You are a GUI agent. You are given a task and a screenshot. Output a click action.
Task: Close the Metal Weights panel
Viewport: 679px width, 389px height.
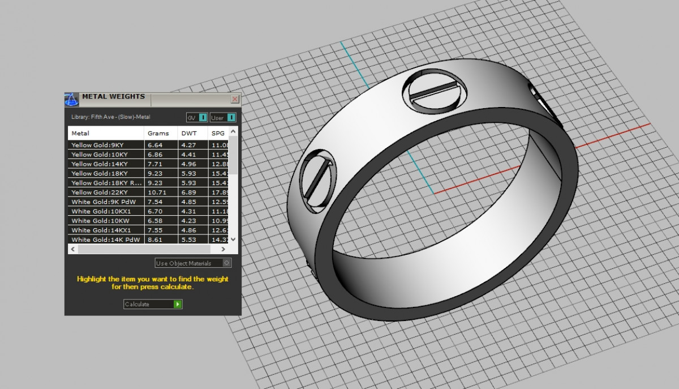tap(235, 99)
